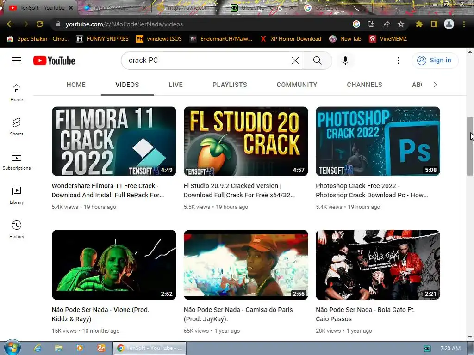Open title 'Fl Studio 20.9.2 Cracked Version'

pos(239,190)
